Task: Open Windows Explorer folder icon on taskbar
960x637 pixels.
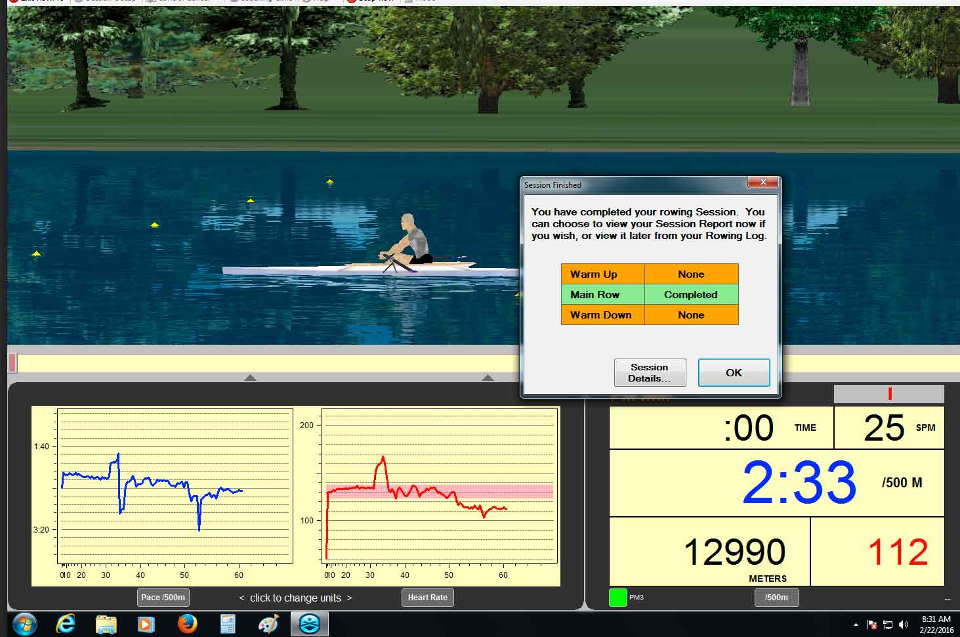Action: 106,623
